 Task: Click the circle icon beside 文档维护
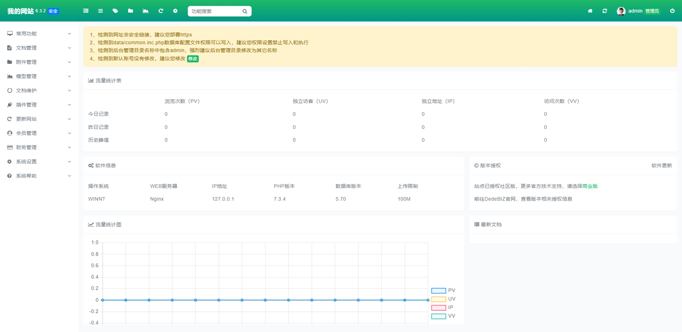click(10, 90)
